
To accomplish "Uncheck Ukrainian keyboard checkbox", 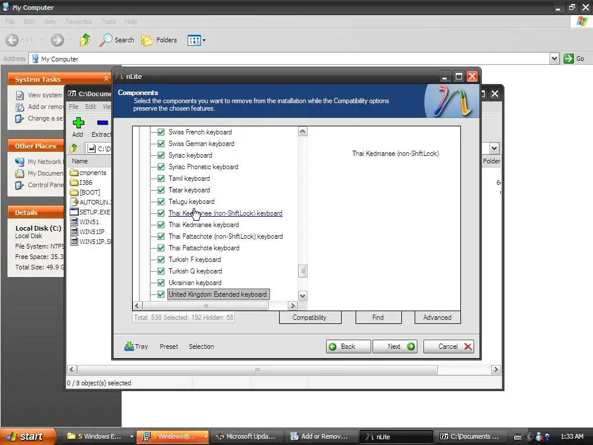I will pos(161,283).
